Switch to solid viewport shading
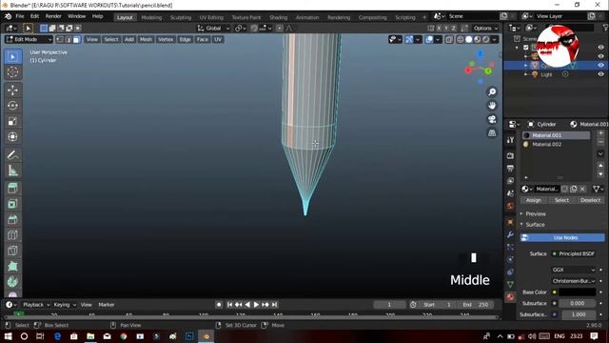 point(469,39)
